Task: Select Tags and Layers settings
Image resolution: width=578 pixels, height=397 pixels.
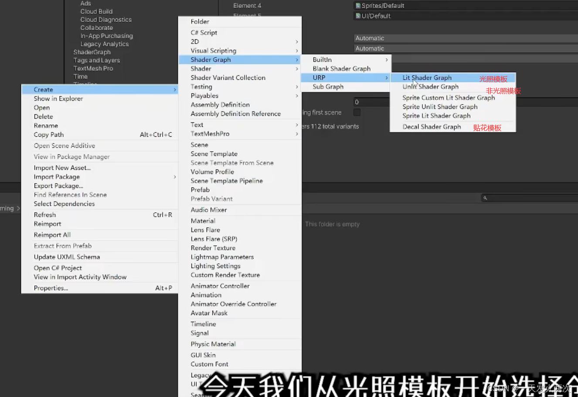Action: [x=97, y=61]
